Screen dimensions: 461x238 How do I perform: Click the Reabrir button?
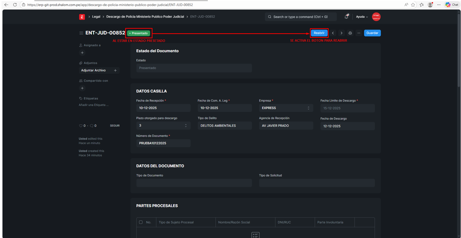point(319,33)
